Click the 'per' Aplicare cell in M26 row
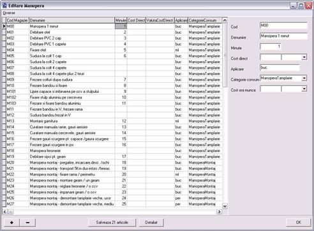This screenshot has height=231, width=314. 181,198
